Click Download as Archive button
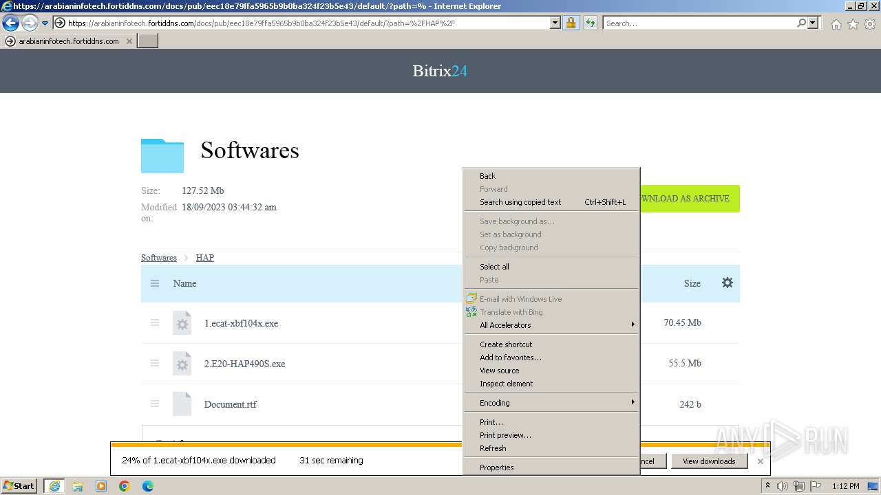Viewport: 881px width, 495px height. [x=690, y=199]
